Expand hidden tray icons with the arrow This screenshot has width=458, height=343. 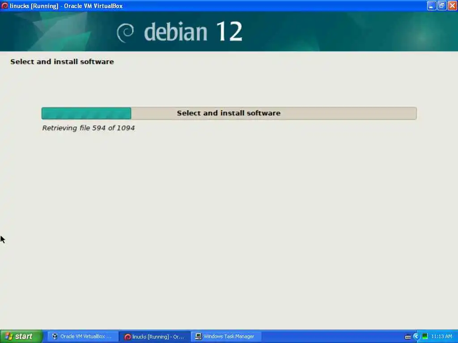(416, 337)
